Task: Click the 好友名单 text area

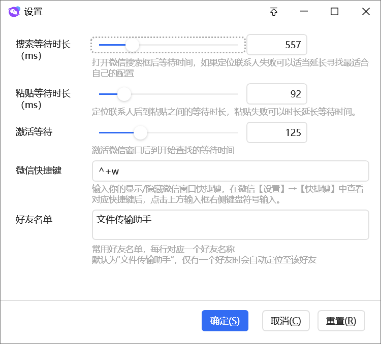Action: coord(230,225)
